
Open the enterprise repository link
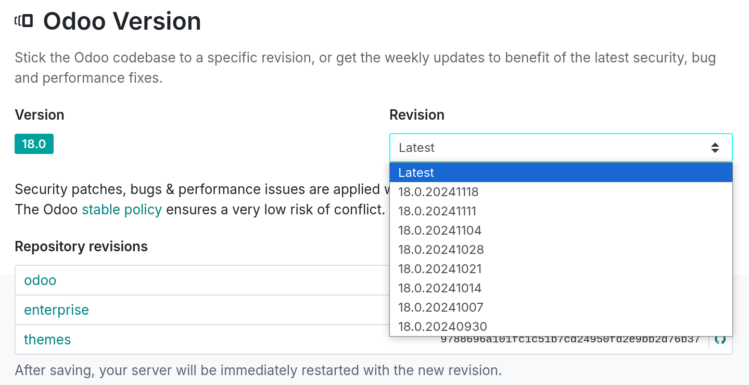click(x=56, y=310)
